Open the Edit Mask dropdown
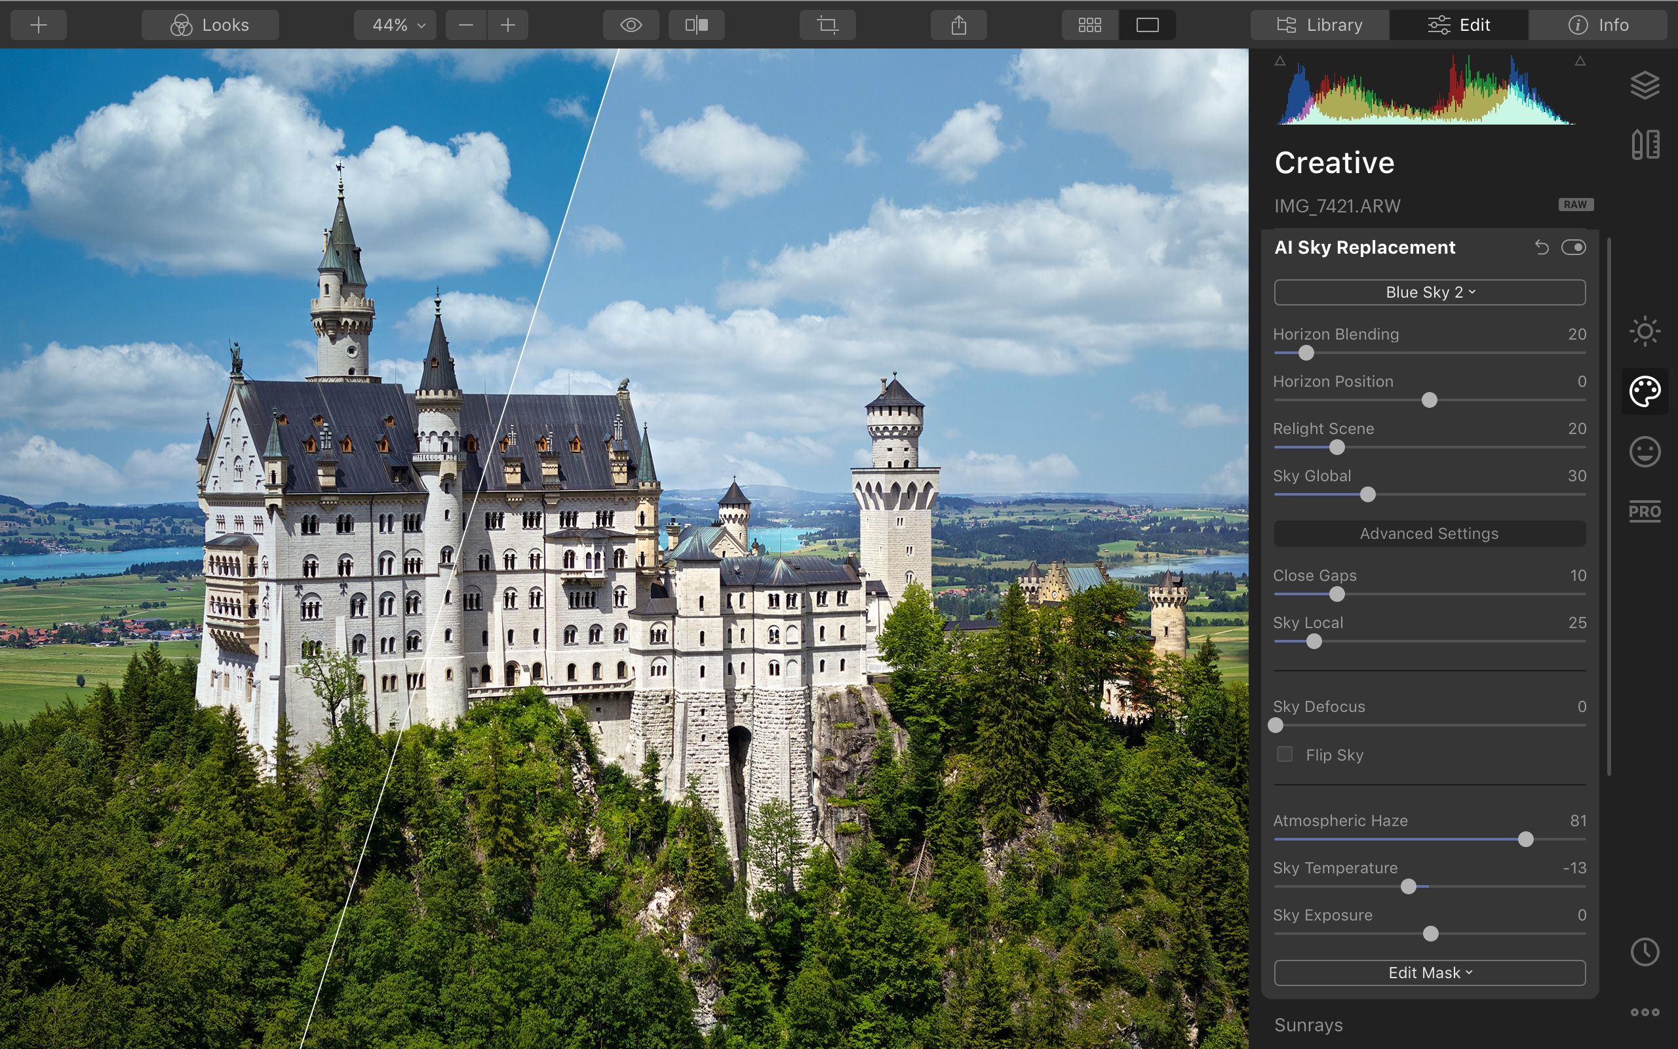The height and width of the screenshot is (1049, 1678). point(1429,973)
